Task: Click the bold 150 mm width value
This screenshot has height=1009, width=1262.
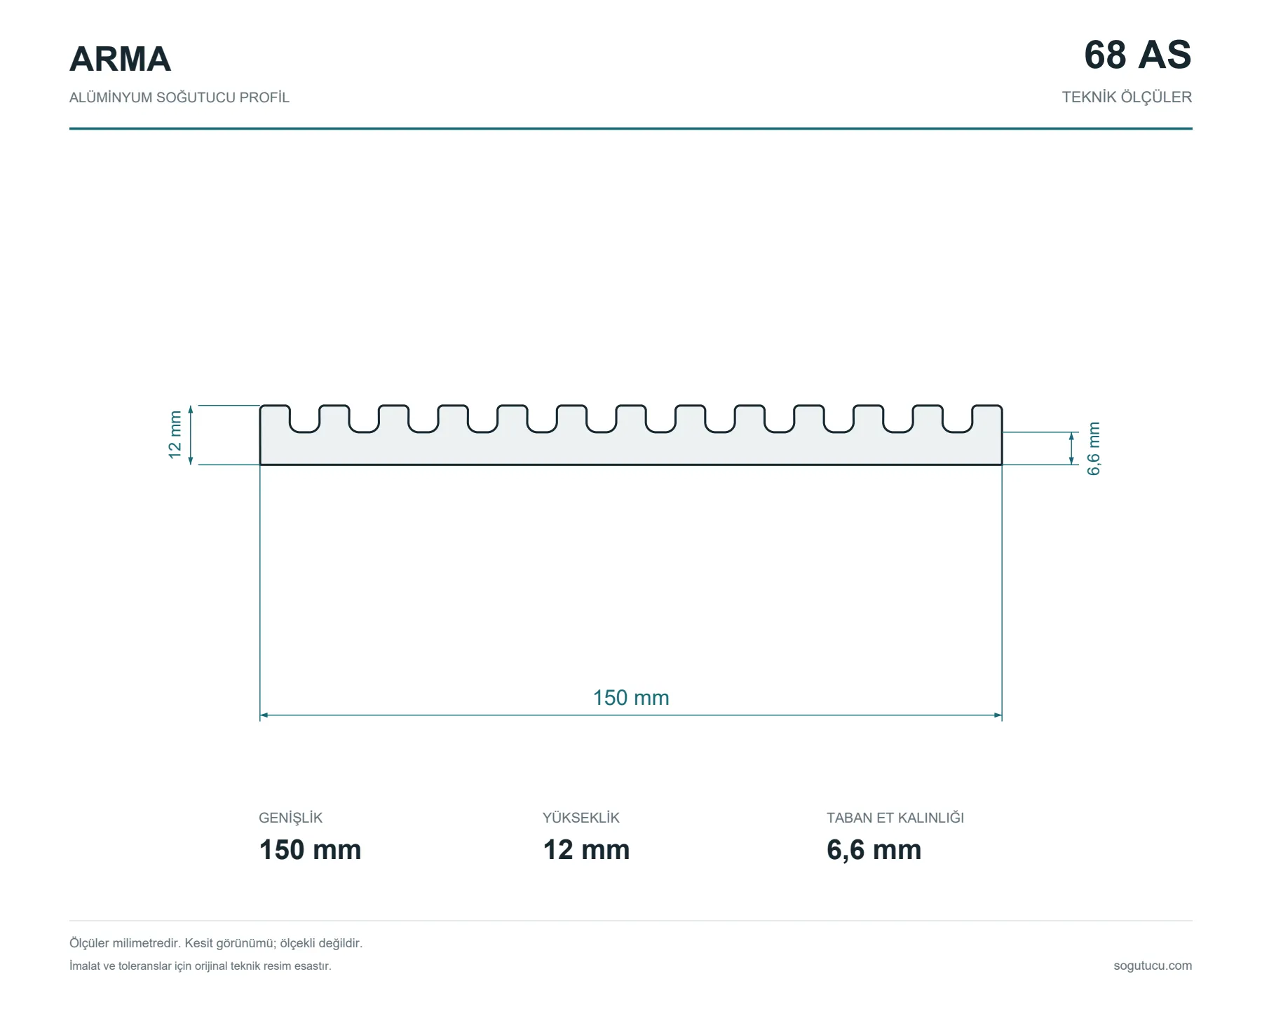Action: click(x=310, y=850)
